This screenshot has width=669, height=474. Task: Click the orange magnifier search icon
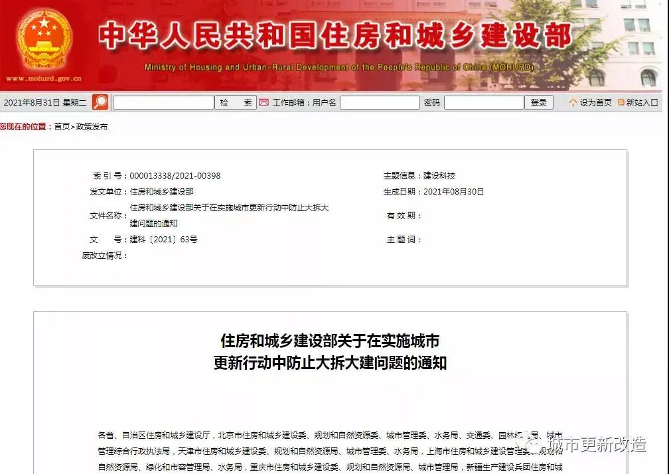[100, 102]
